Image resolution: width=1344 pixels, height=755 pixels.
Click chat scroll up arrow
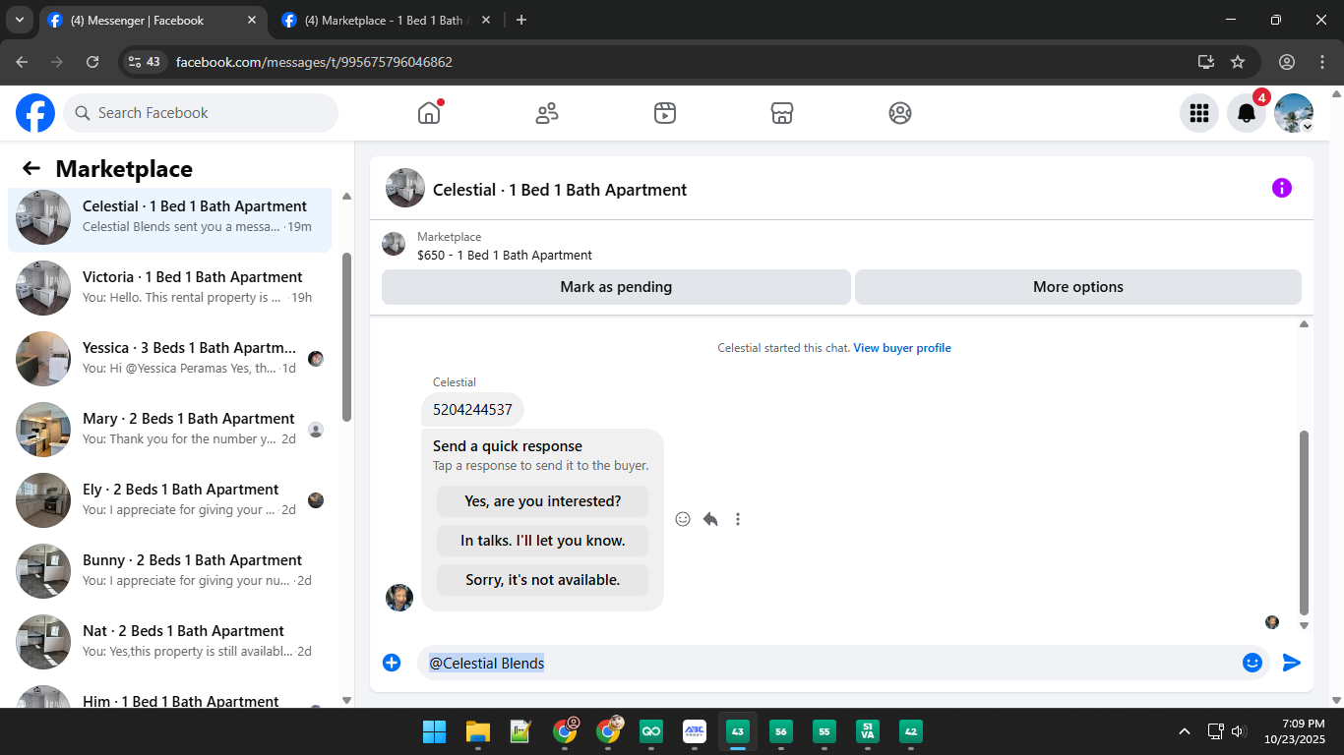(1305, 323)
